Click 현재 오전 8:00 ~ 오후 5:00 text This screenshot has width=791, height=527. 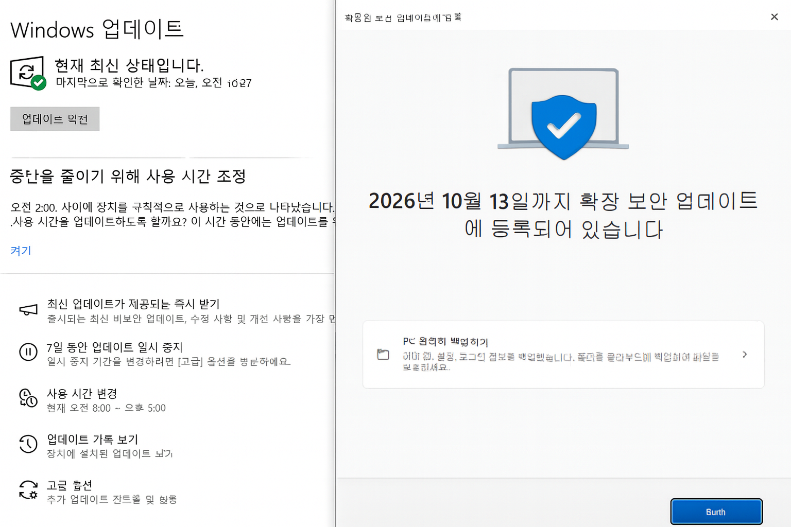pyautogui.click(x=106, y=408)
